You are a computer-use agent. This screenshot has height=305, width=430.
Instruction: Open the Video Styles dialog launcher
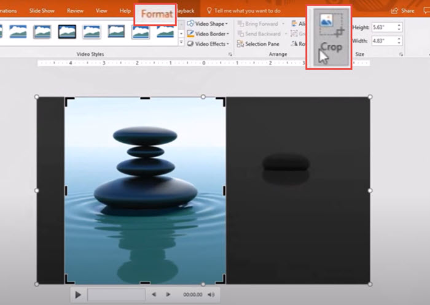click(230, 55)
